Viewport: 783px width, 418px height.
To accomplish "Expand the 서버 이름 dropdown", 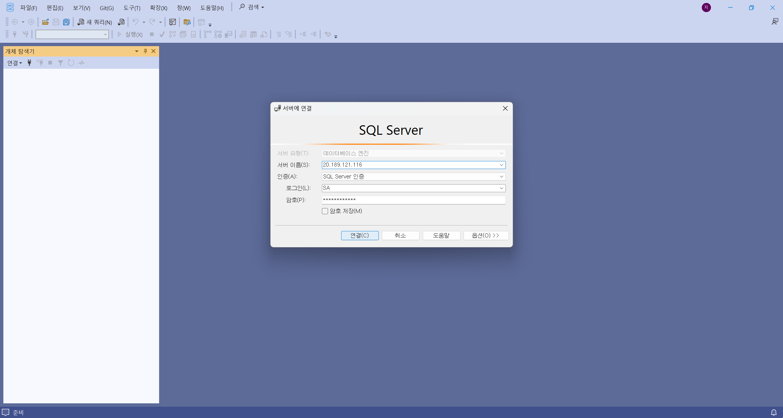I will [x=501, y=165].
